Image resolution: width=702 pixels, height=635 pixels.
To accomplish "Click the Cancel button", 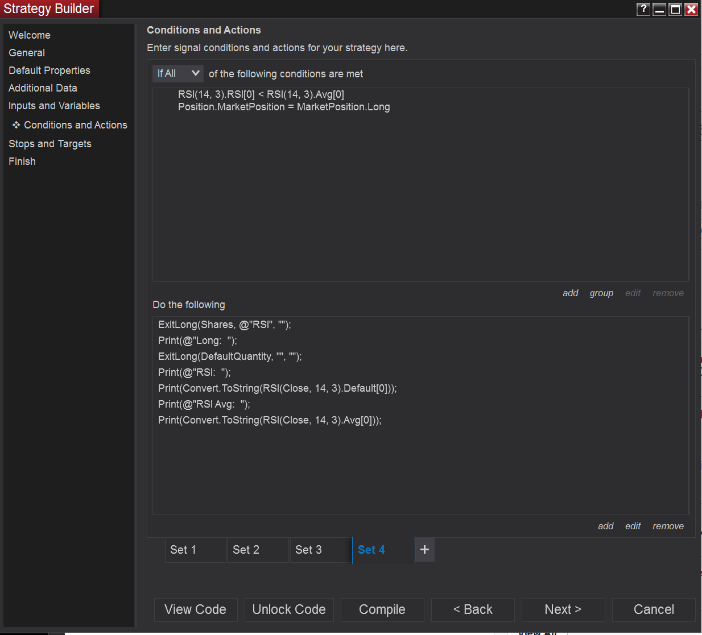I will [654, 609].
